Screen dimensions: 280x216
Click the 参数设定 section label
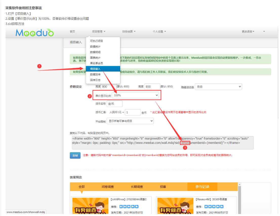[76, 87]
